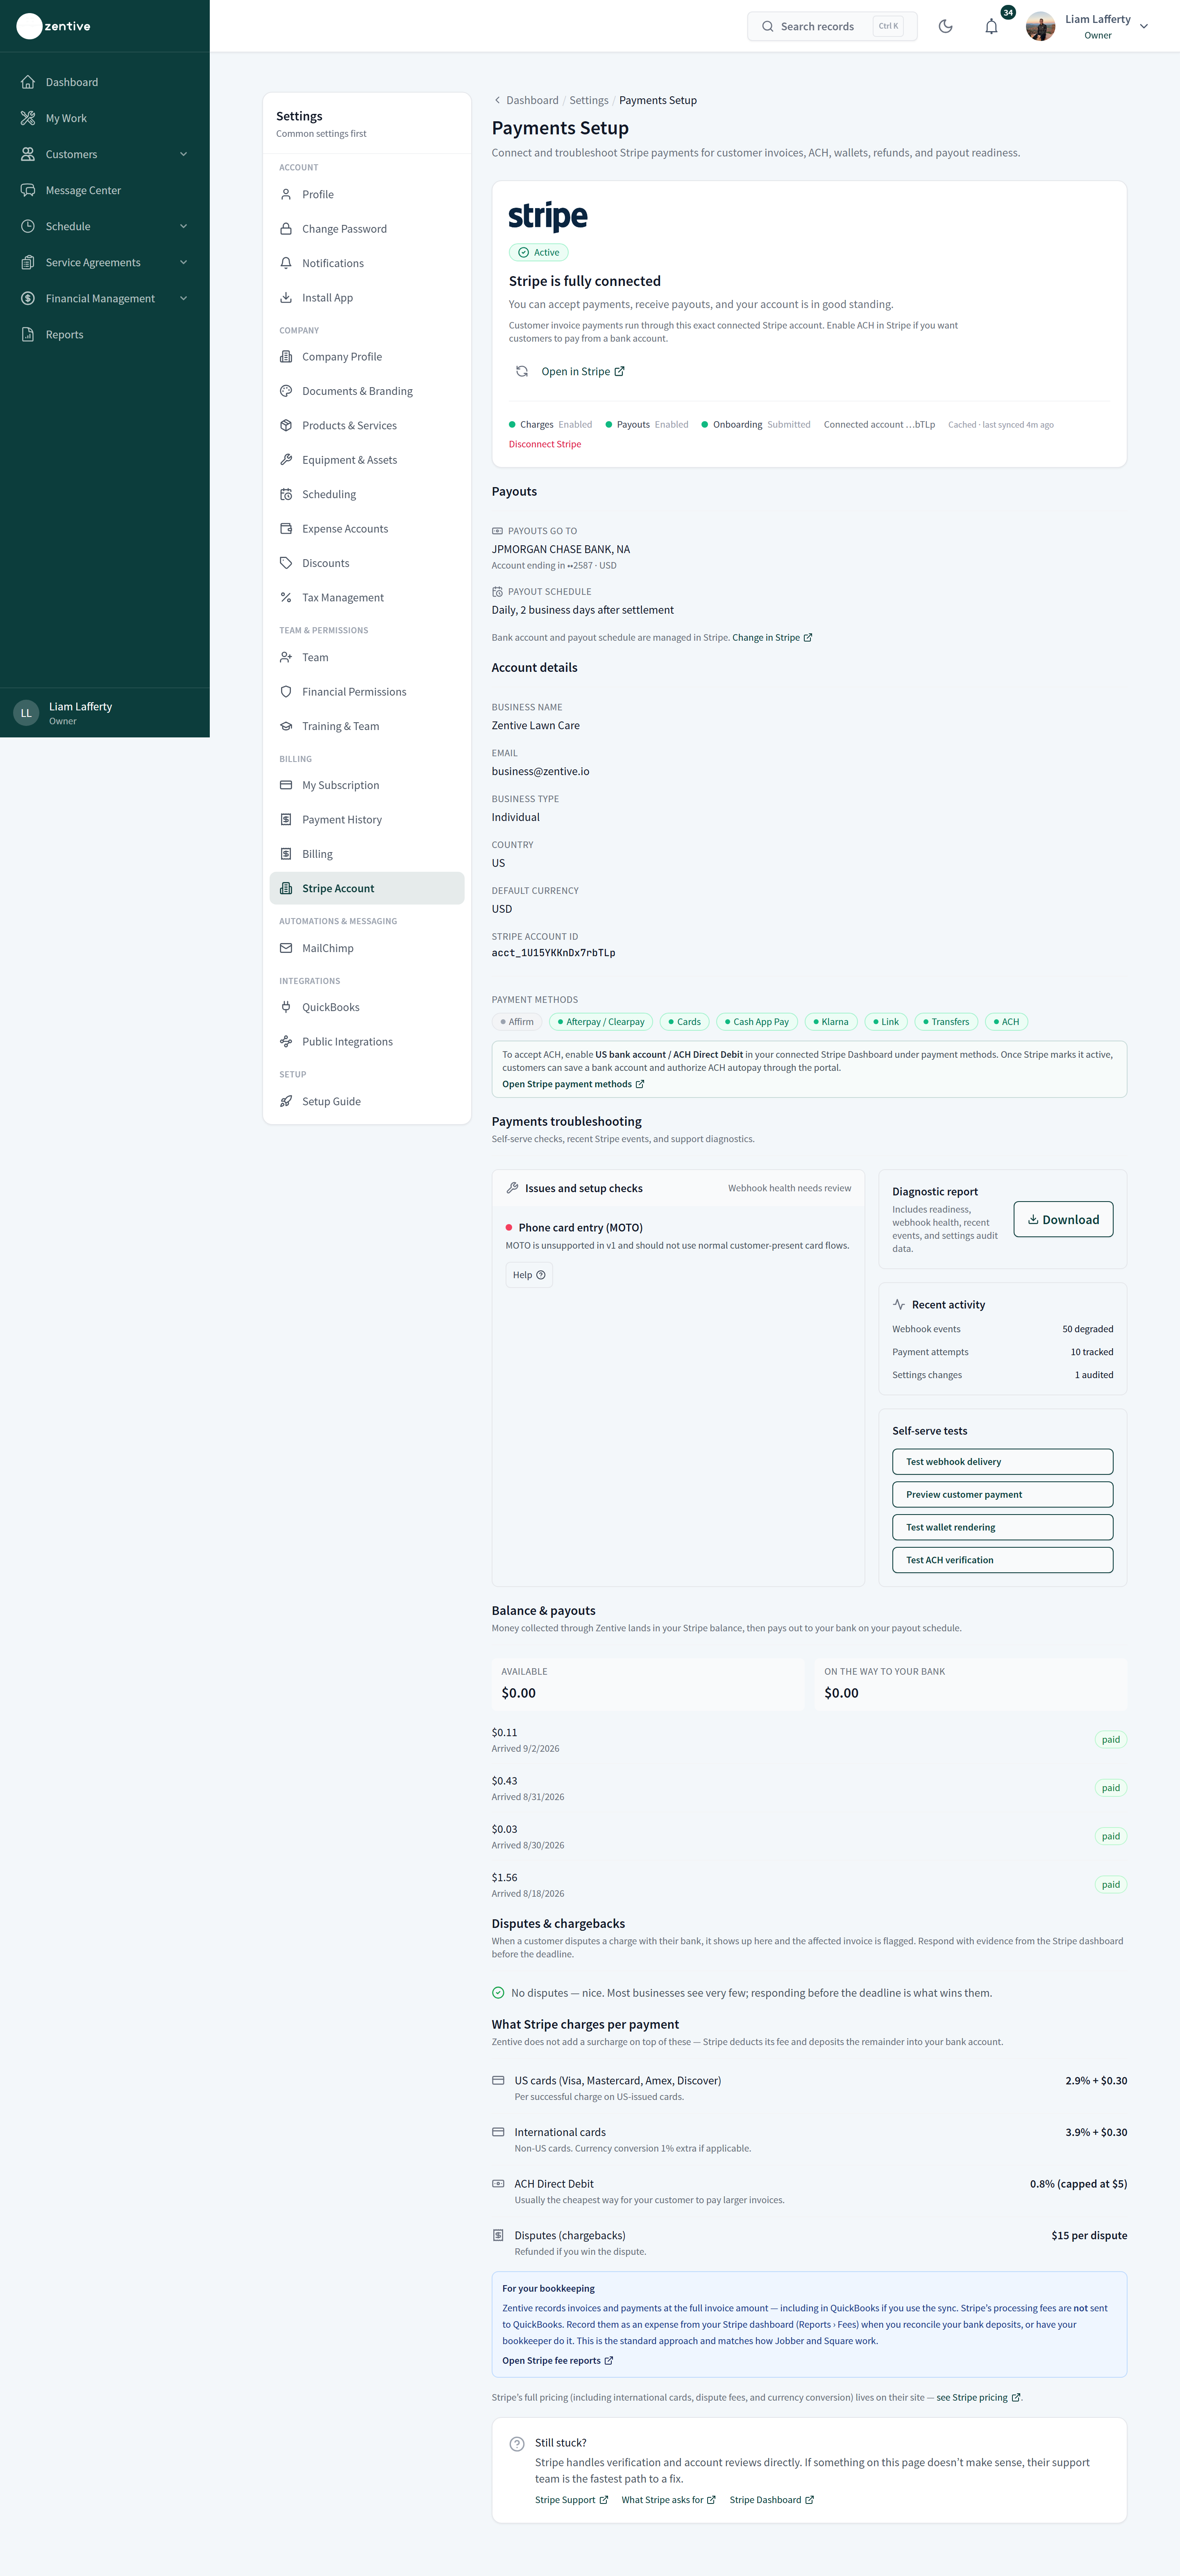Open Stripe fee reports link

[558, 2361]
